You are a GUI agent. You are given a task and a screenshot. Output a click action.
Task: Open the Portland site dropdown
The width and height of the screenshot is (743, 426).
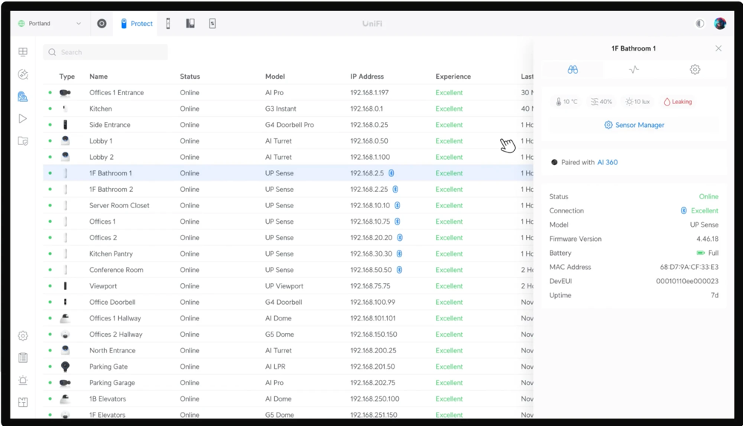(x=49, y=23)
